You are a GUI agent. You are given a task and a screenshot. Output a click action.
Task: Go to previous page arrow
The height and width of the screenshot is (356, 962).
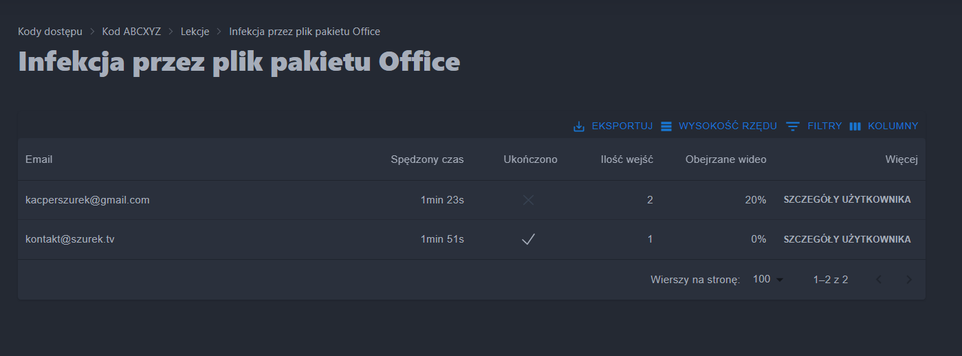point(879,280)
